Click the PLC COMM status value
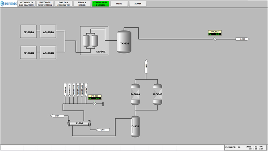 point(239,147)
